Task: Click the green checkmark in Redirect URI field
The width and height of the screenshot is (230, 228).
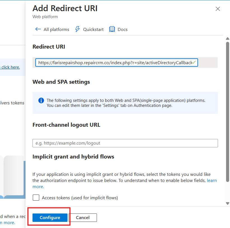Action: tap(194, 63)
